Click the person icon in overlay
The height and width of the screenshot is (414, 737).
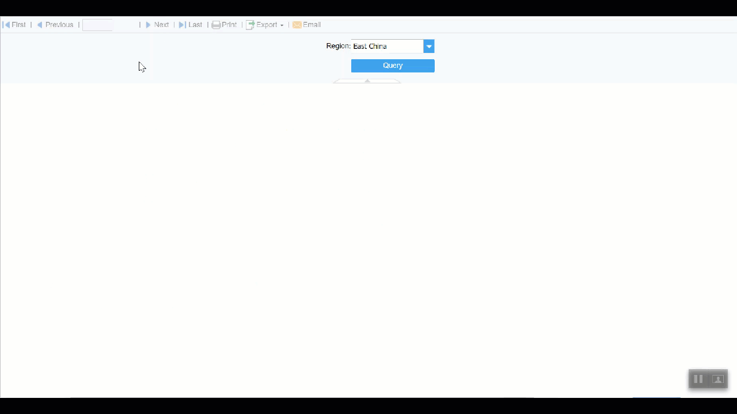coord(718,379)
